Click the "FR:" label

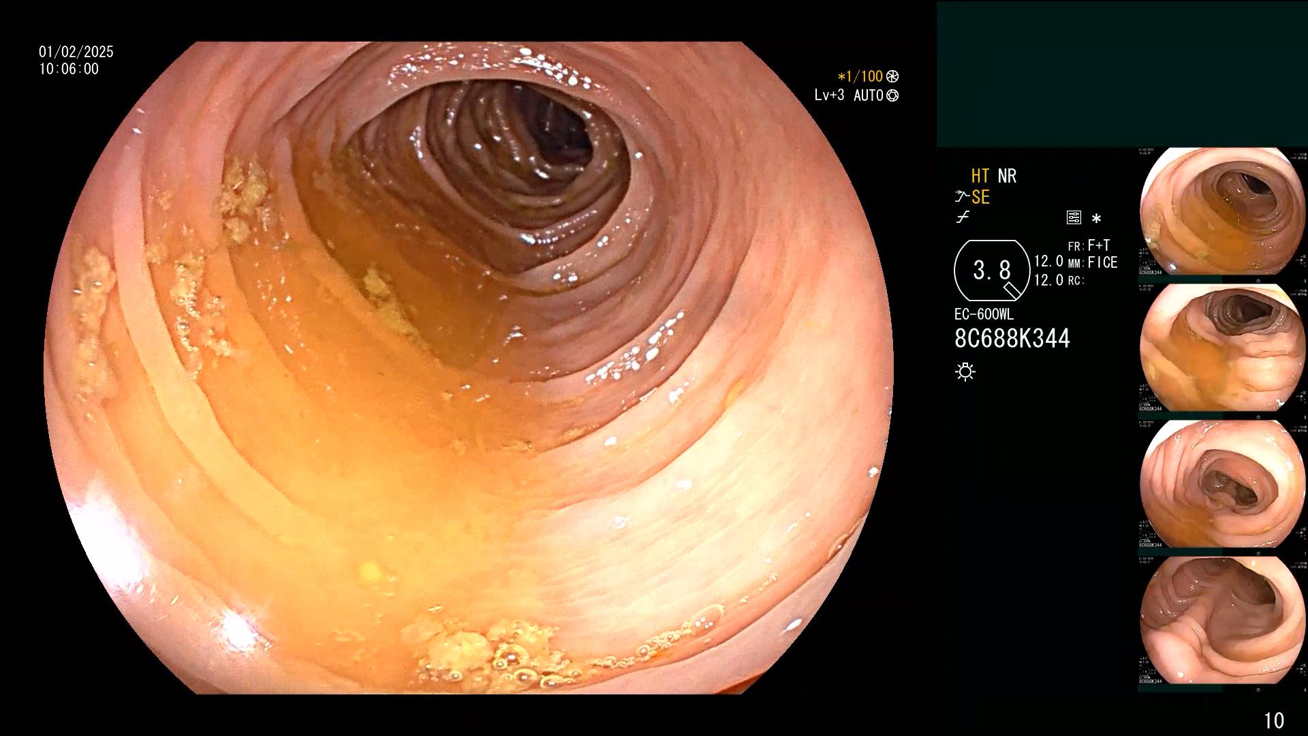[x=1076, y=246]
